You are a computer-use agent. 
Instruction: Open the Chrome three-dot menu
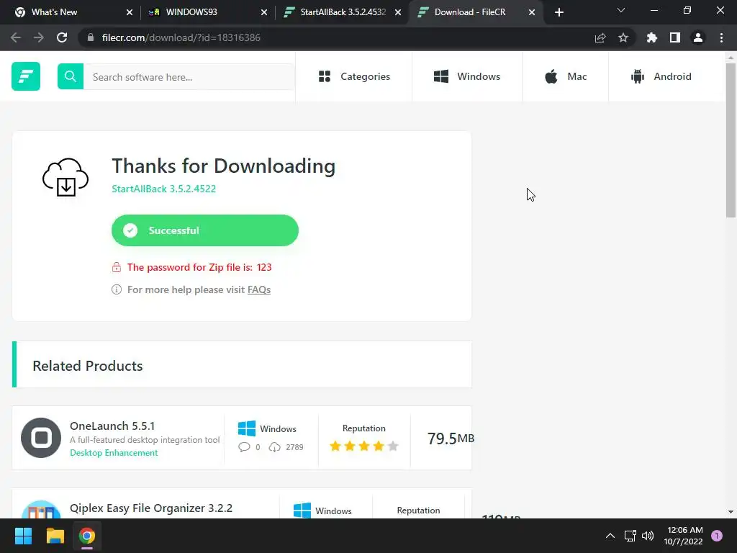click(721, 37)
